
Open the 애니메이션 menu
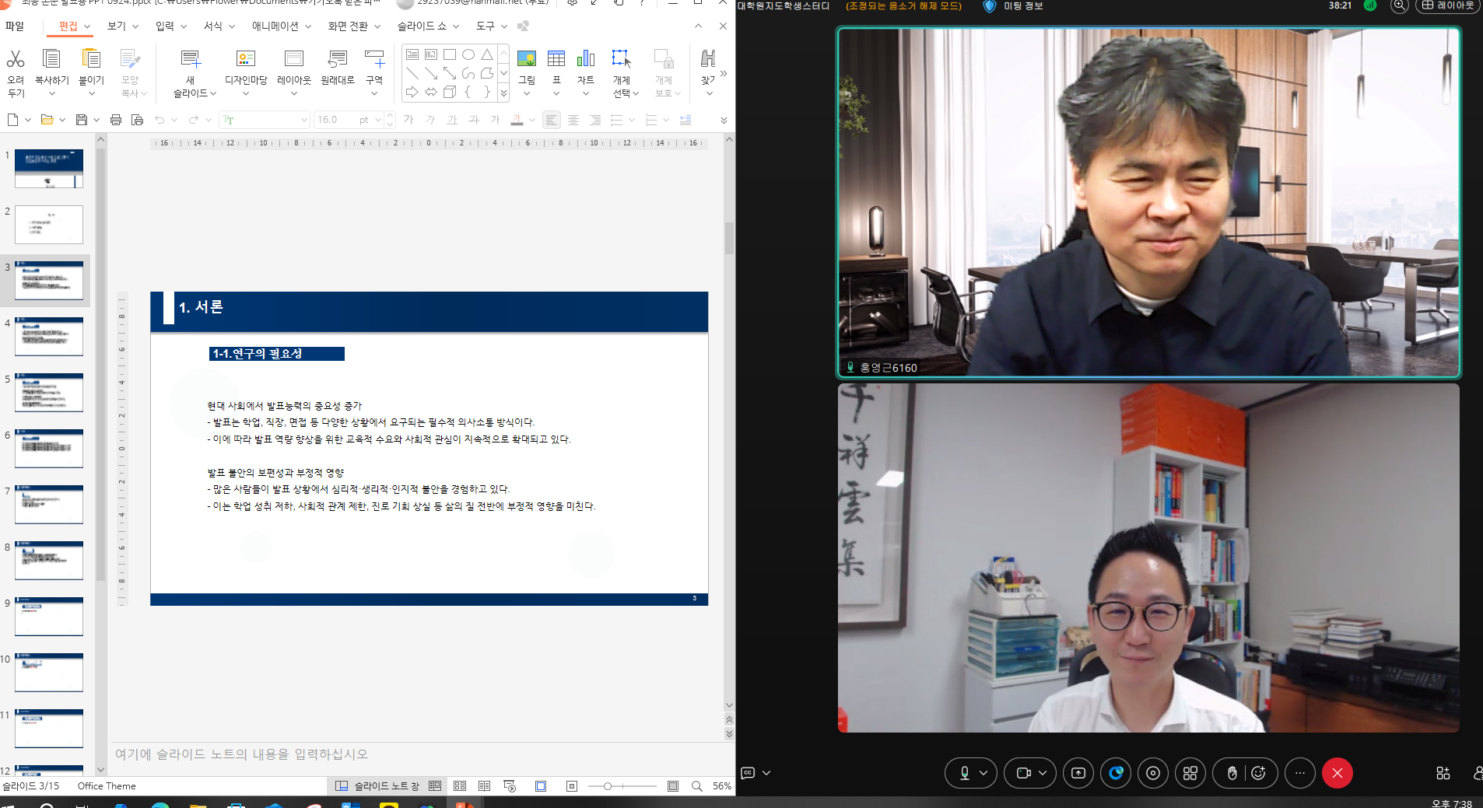pyautogui.click(x=275, y=26)
